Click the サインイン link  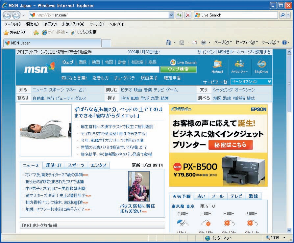206,52
